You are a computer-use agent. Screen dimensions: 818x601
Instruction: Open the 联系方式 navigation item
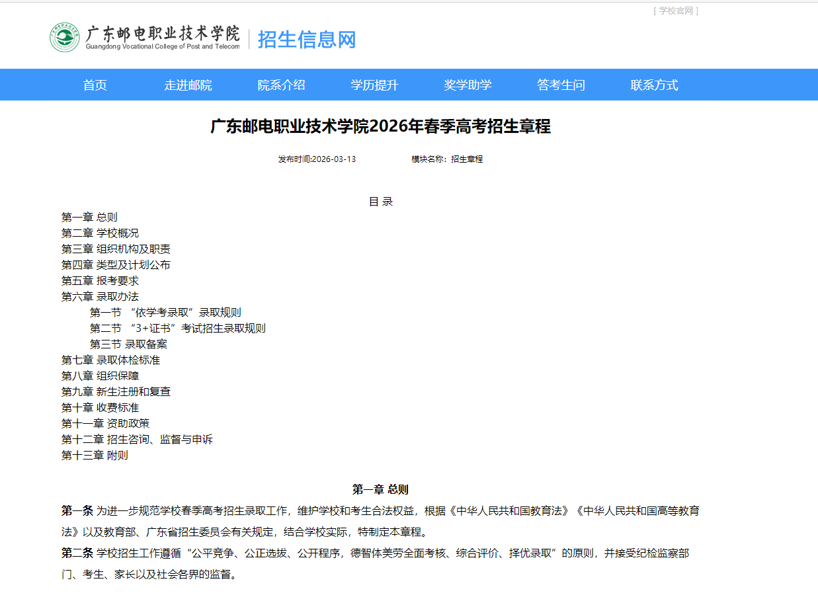tap(654, 85)
